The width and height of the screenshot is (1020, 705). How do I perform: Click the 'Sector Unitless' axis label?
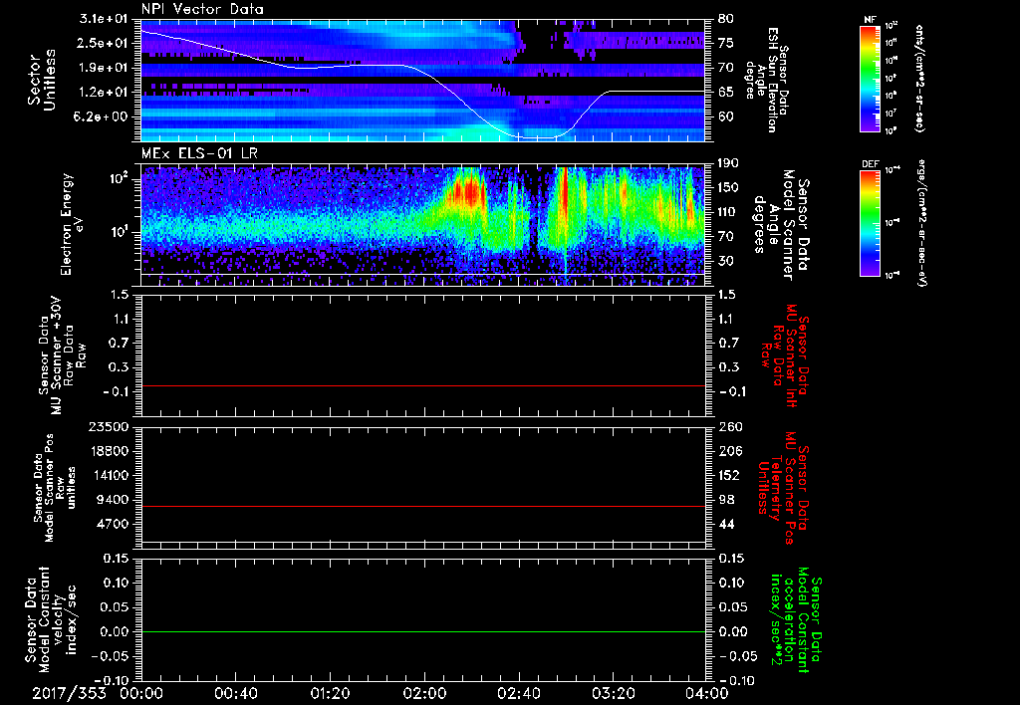click(42, 80)
